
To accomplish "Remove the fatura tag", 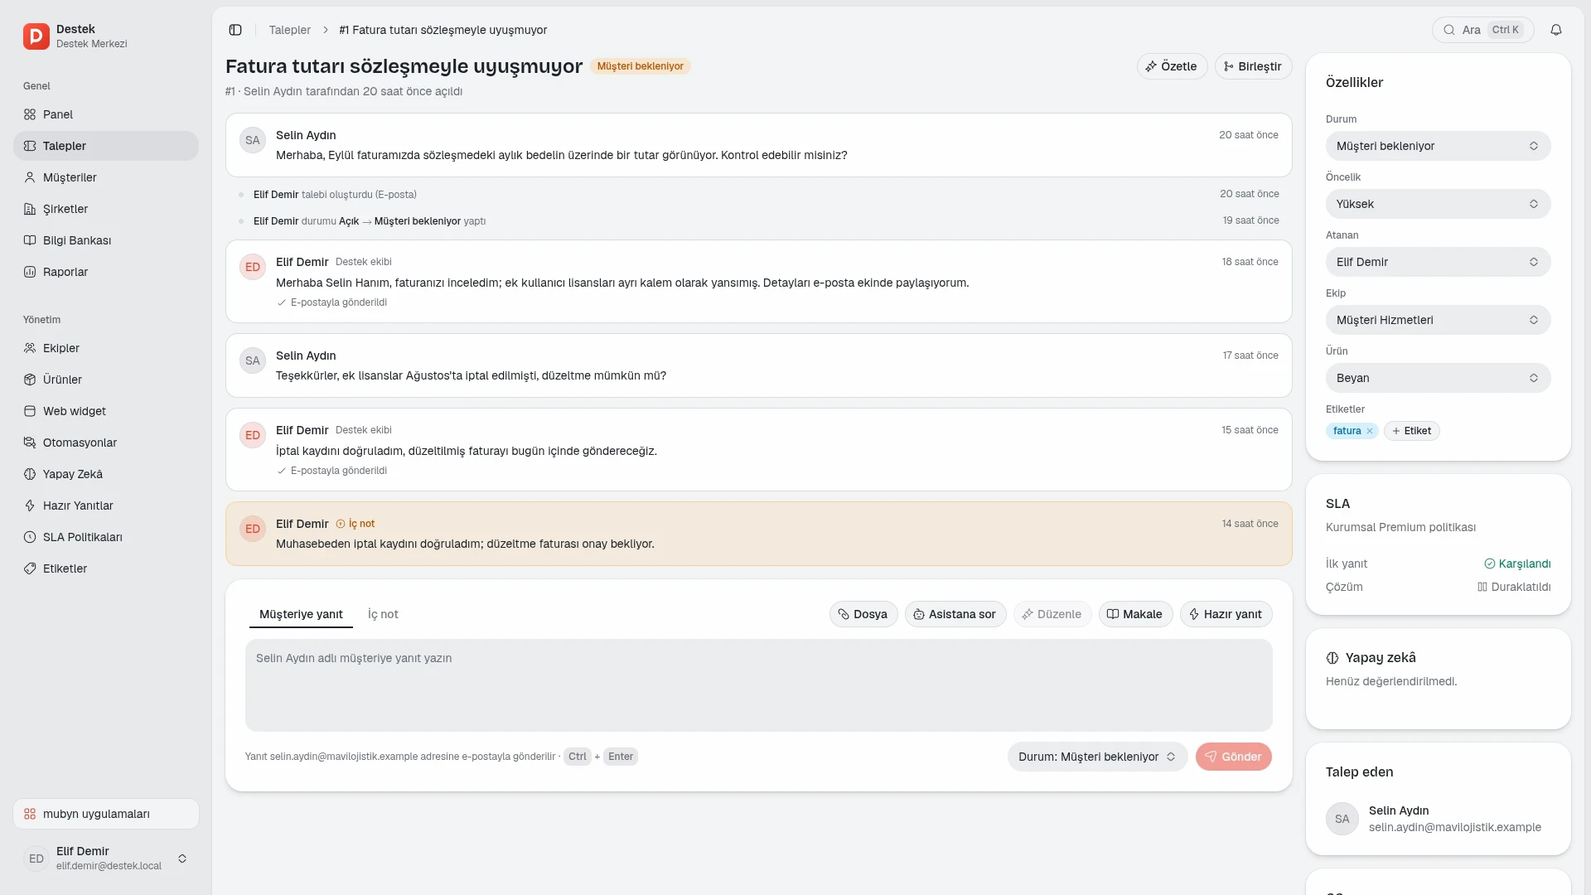I will [x=1370, y=431].
